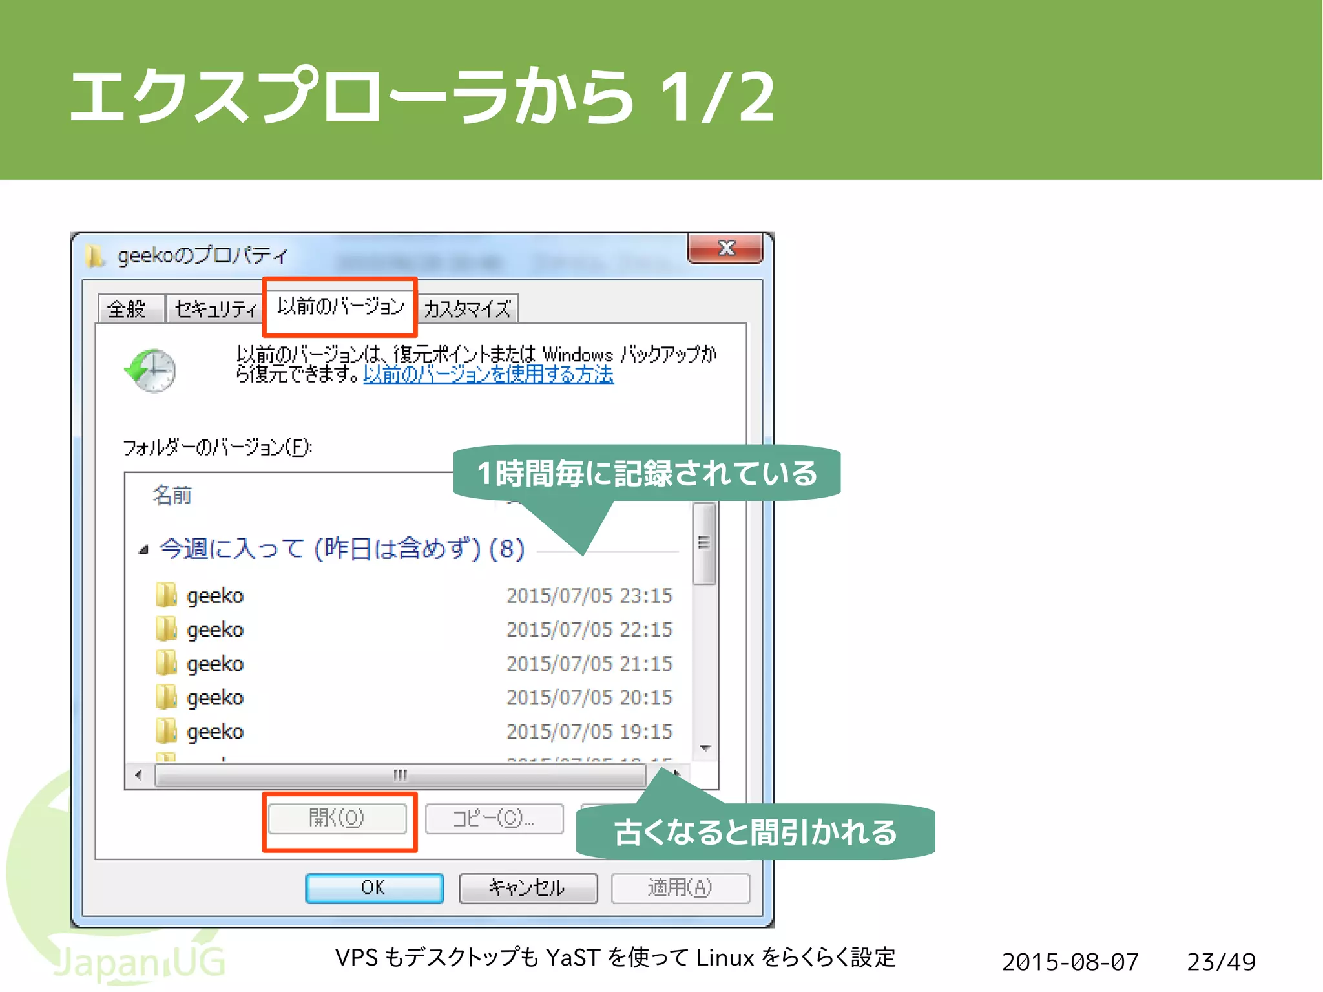
Task: Click folder icon of the 20:15 geeko entry
Action: tap(166, 697)
